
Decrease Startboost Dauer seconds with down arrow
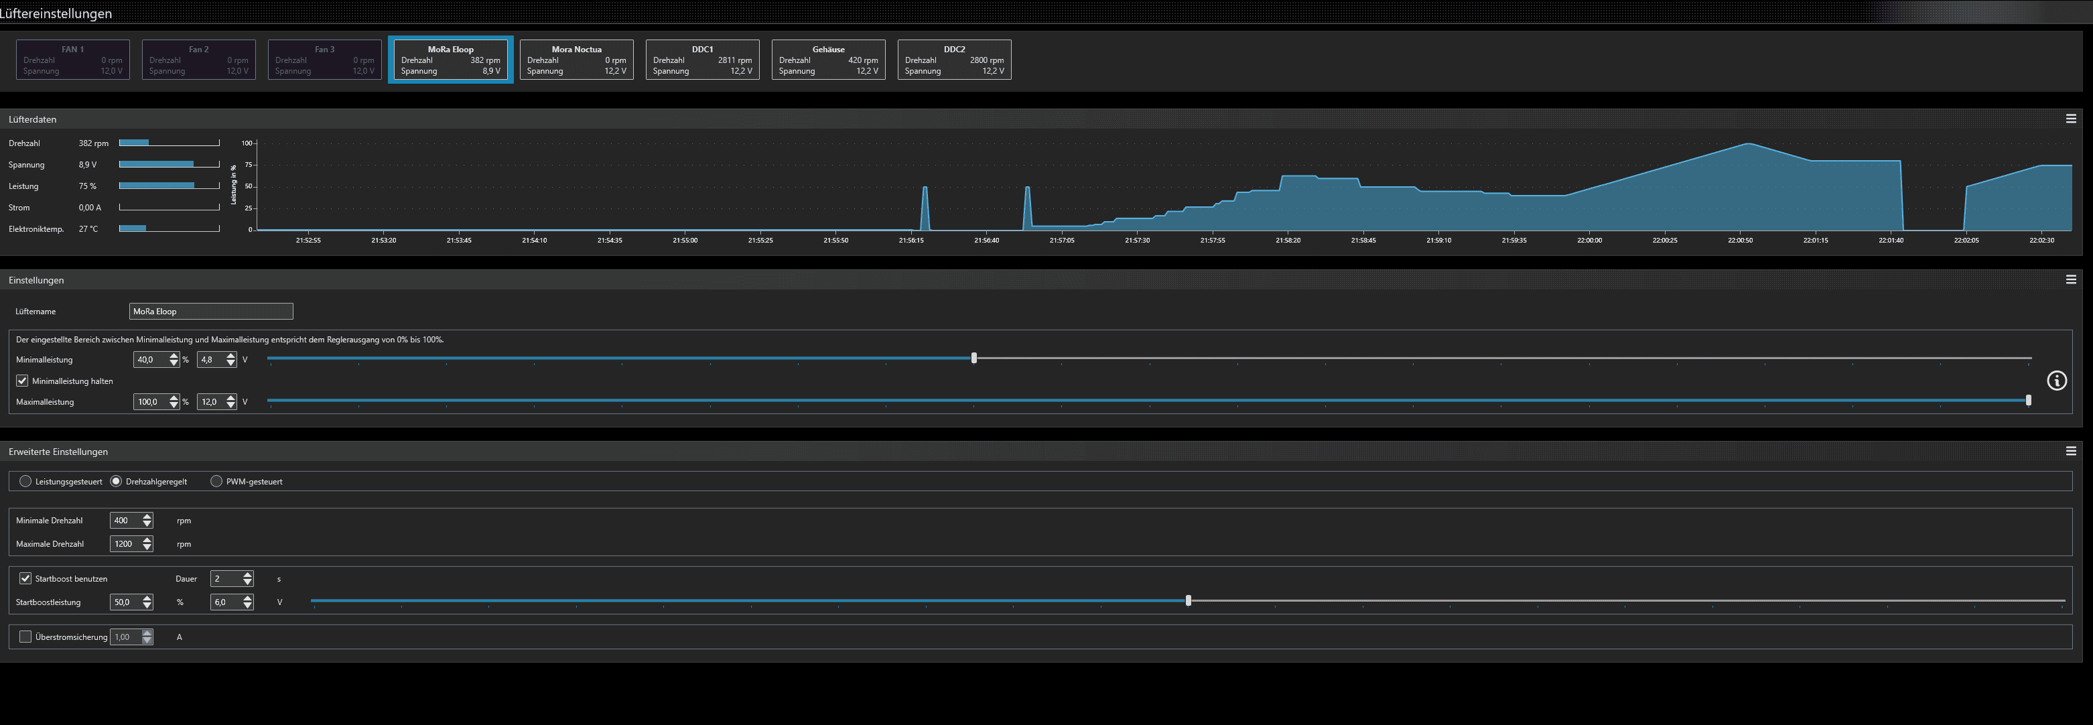[248, 582]
